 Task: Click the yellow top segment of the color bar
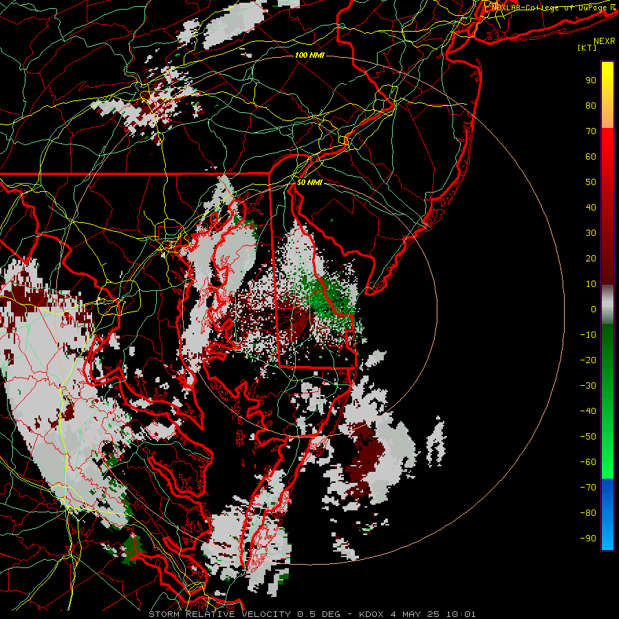coord(607,95)
